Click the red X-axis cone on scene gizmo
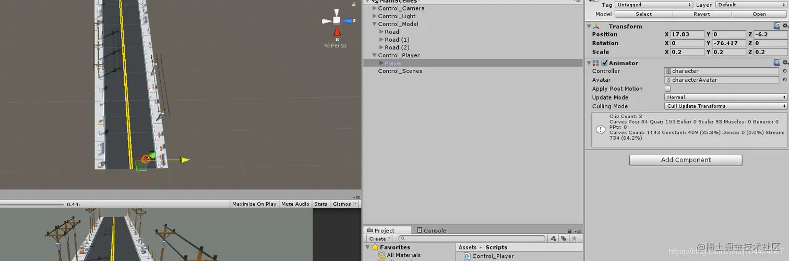The image size is (789, 261). 337,31
